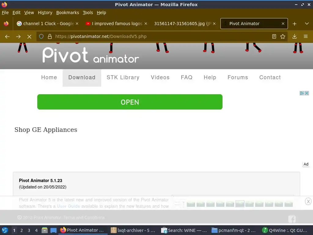Click the green OPEN ad button
Screen dimensions: 313x235
pyautogui.click(x=130, y=102)
